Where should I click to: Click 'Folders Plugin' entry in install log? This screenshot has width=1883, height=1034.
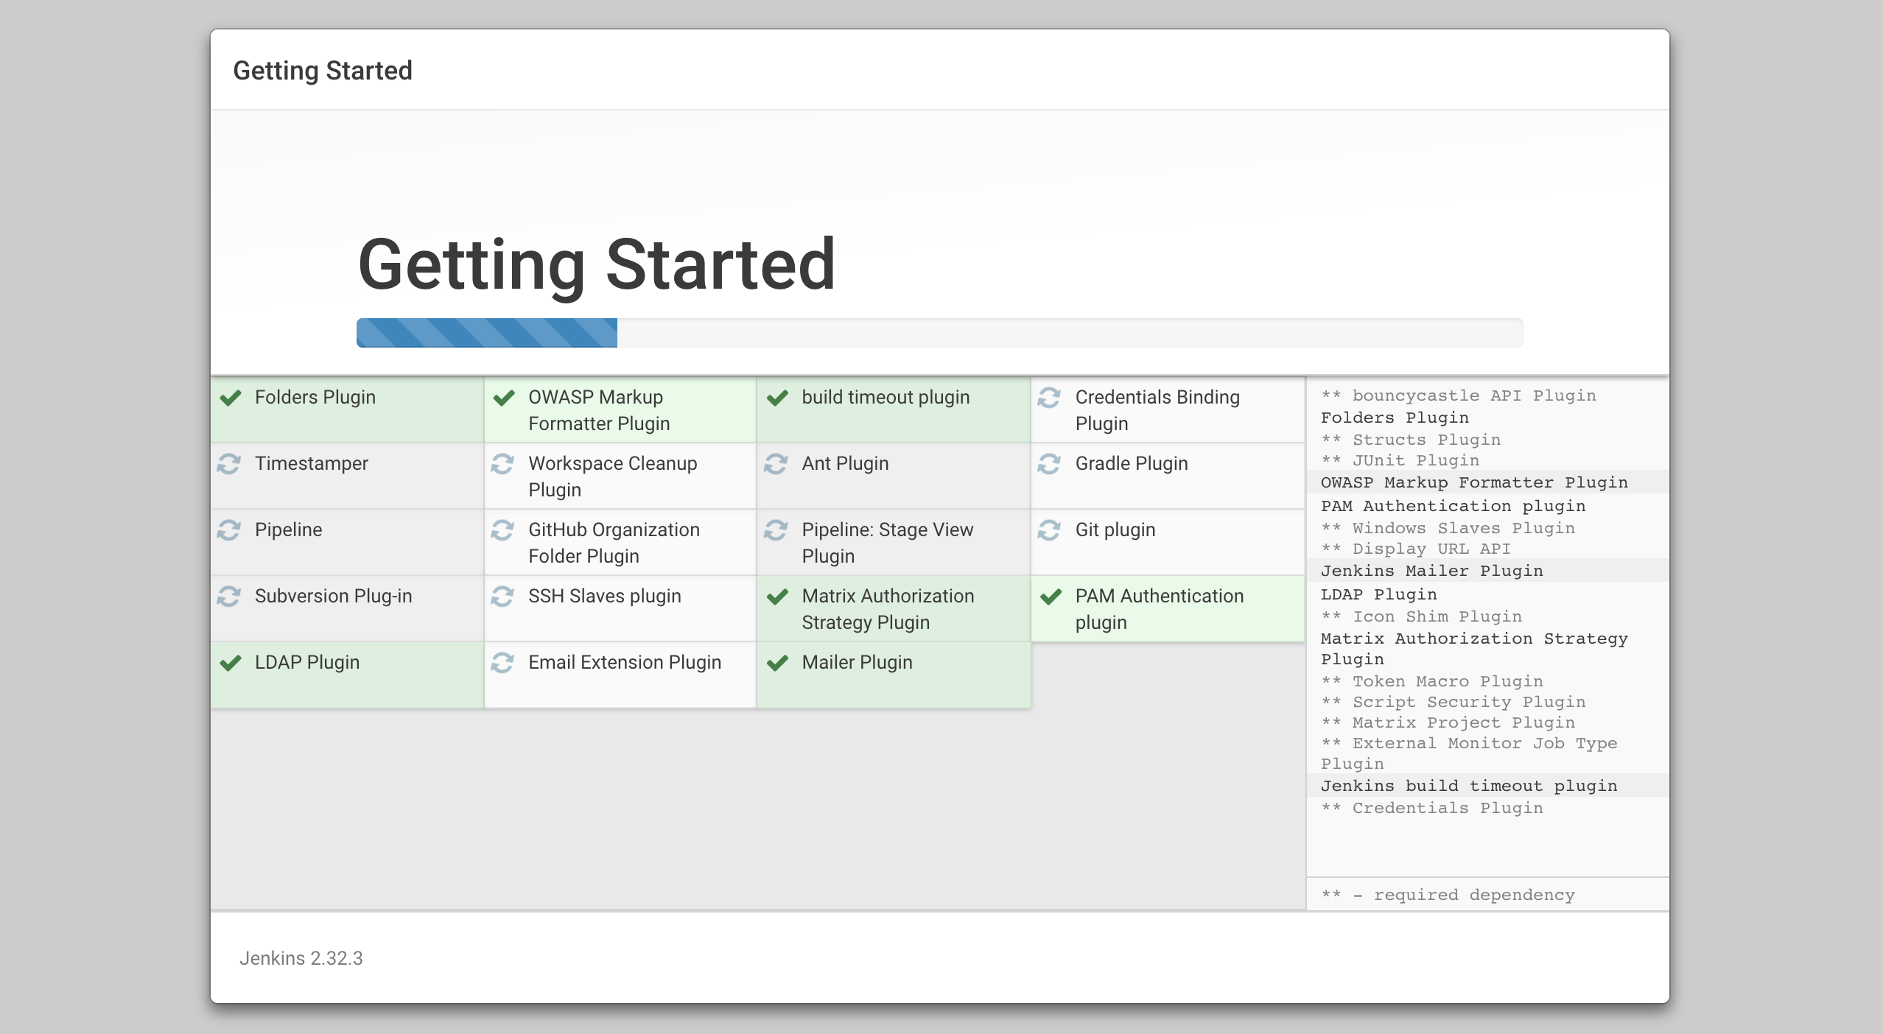[1395, 418]
